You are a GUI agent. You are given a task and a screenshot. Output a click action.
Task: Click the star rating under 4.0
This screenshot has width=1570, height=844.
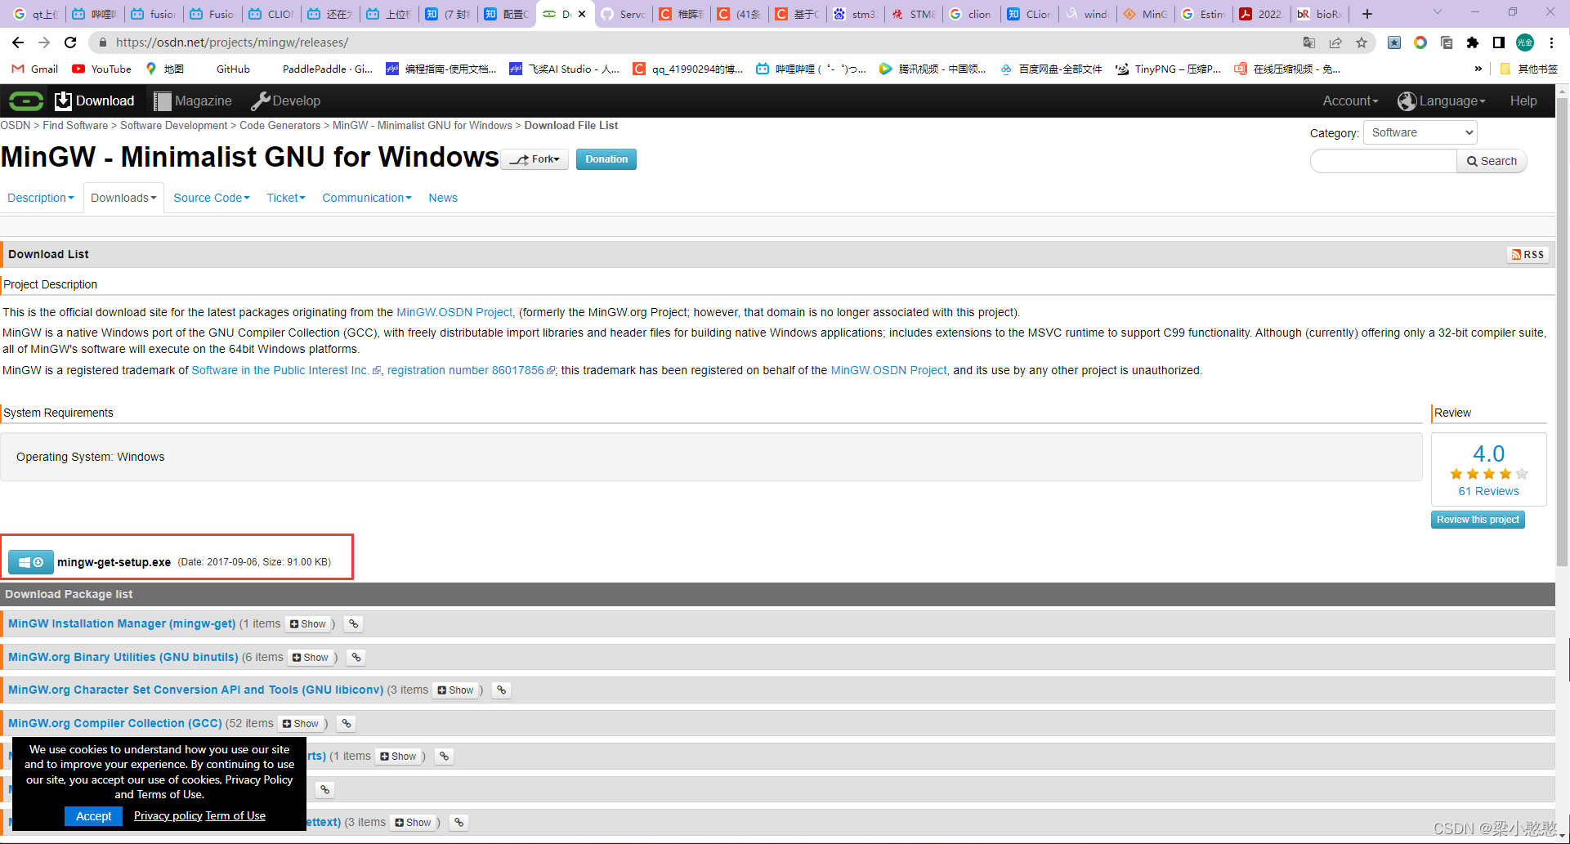coord(1489,474)
